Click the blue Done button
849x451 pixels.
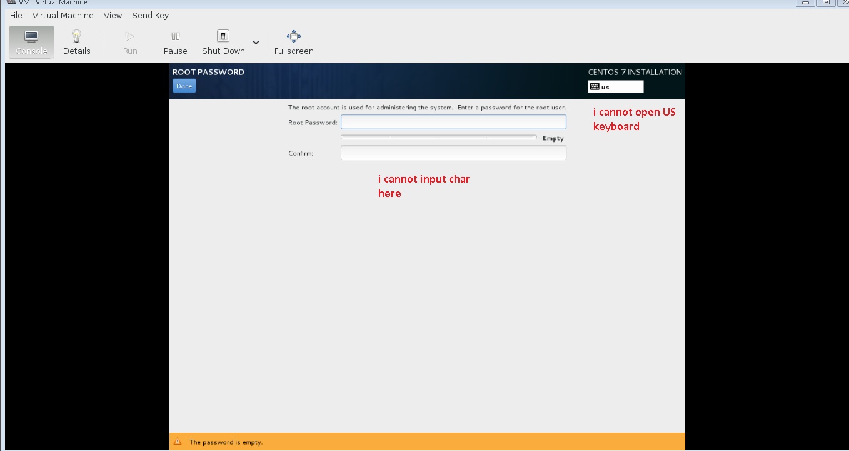point(184,86)
